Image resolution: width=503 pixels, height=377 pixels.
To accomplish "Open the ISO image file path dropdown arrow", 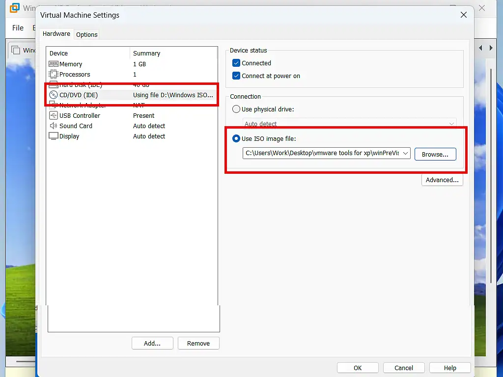I will click(x=405, y=153).
